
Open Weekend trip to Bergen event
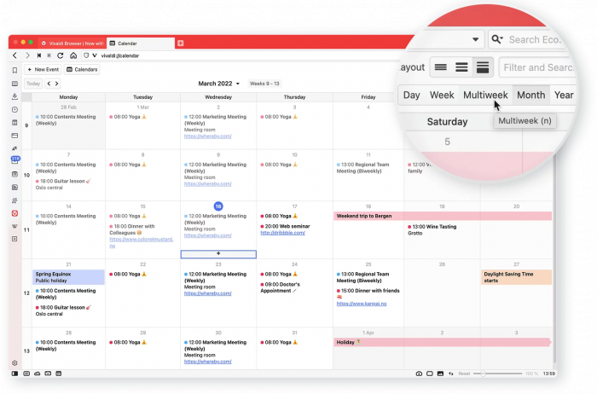click(443, 217)
